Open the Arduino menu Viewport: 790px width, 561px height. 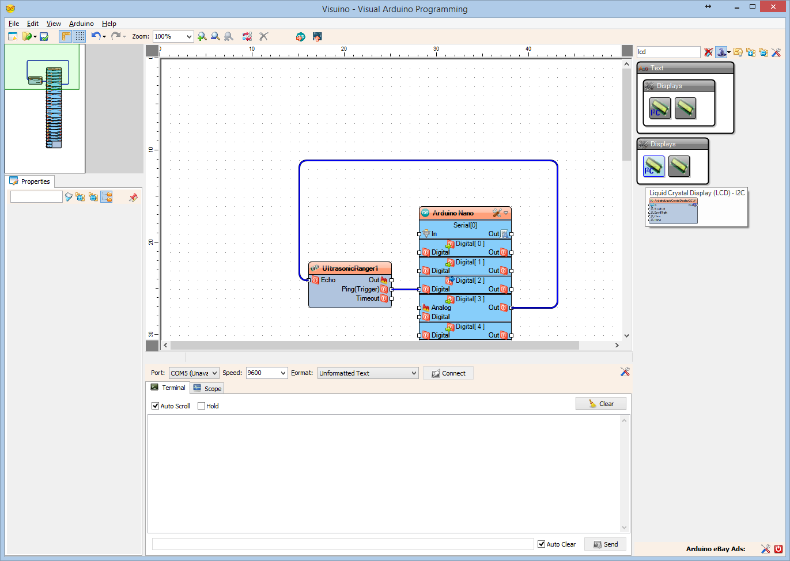[81, 24]
